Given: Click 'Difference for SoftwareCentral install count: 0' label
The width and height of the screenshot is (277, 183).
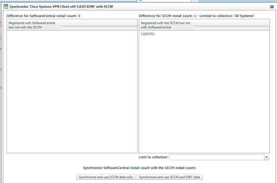Looking at the screenshot, I should (x=43, y=16).
